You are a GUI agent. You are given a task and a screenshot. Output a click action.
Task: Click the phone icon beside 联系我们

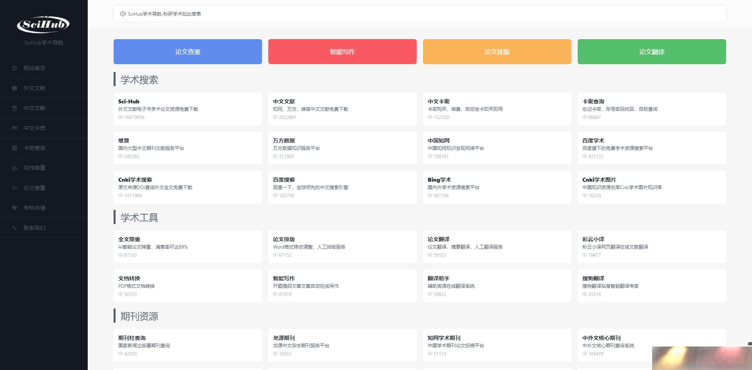[x=14, y=228]
